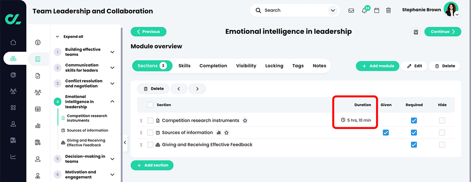Open notifications bell with 24 badge
Viewport: 471px width, 182px height.
coord(365,10)
